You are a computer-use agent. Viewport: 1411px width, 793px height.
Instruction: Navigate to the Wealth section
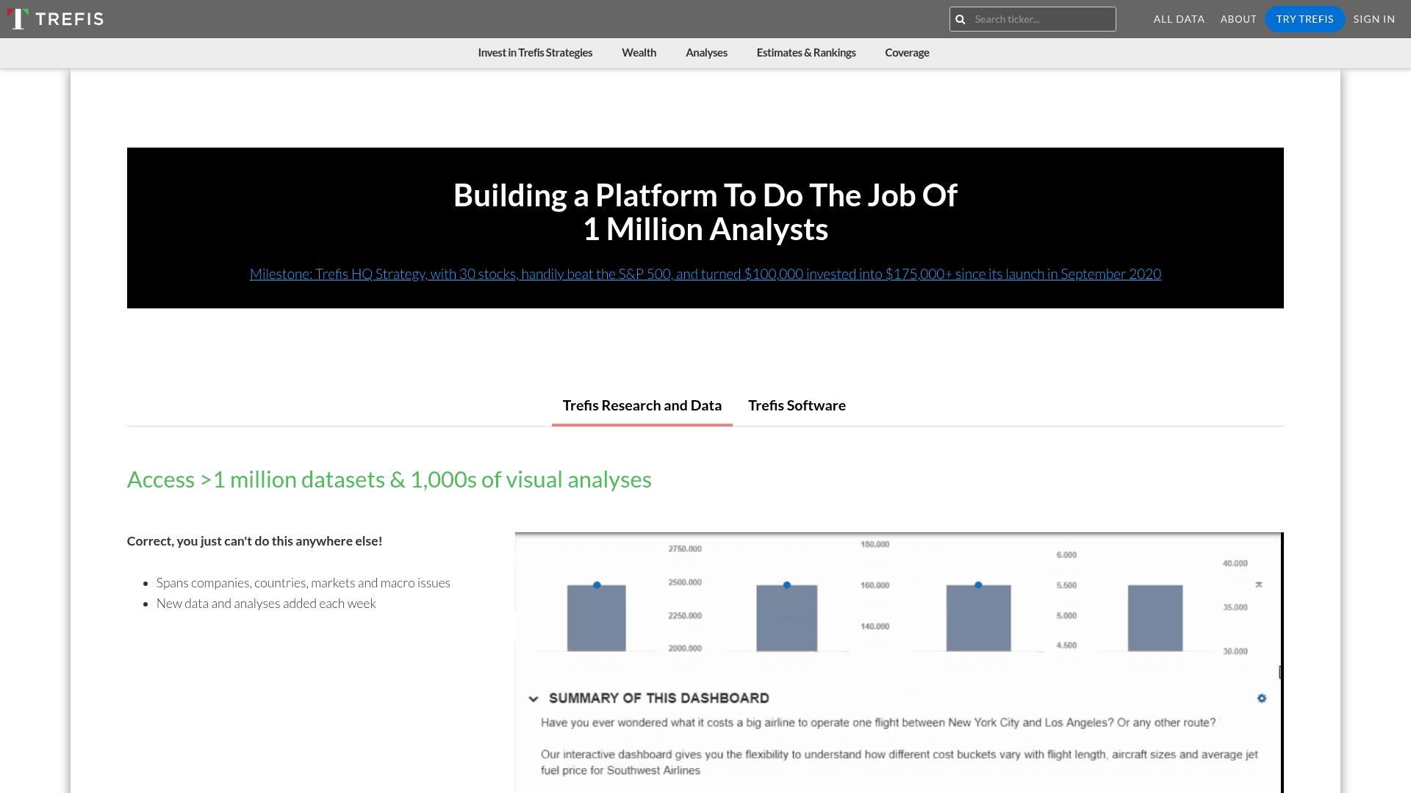pyautogui.click(x=639, y=52)
